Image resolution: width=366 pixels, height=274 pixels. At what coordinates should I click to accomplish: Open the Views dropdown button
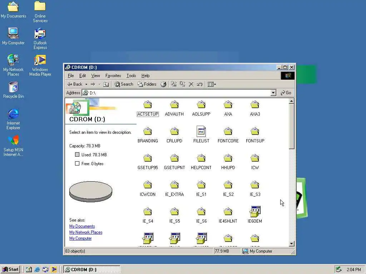(x=212, y=84)
